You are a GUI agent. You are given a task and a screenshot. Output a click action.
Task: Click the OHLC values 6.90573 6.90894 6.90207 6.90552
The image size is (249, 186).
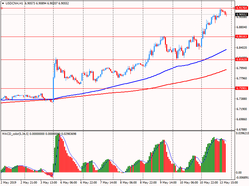point(47,3)
